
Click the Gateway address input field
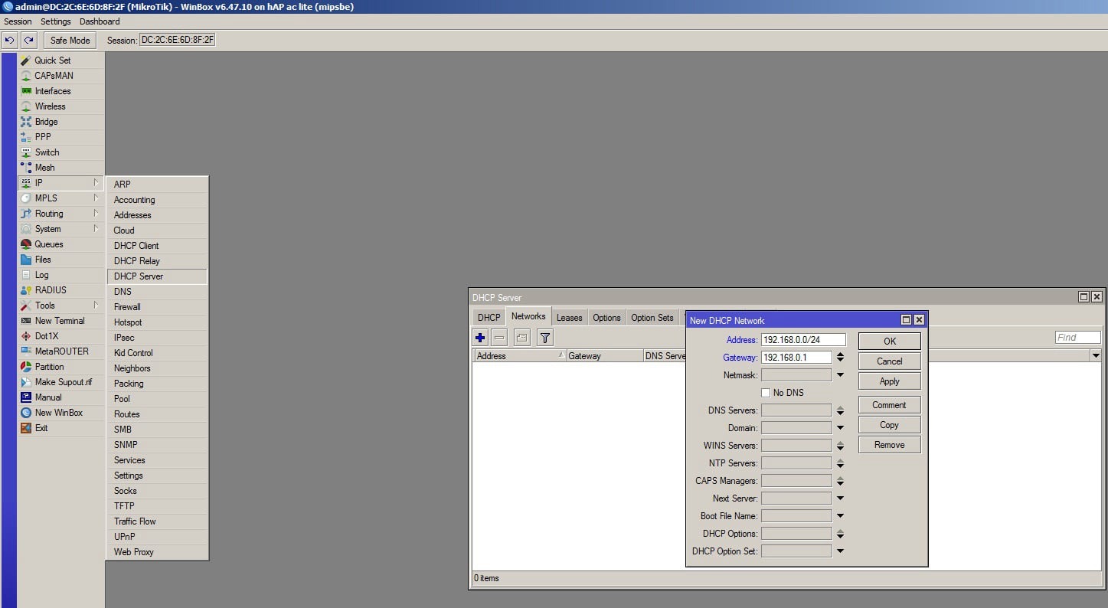click(796, 358)
